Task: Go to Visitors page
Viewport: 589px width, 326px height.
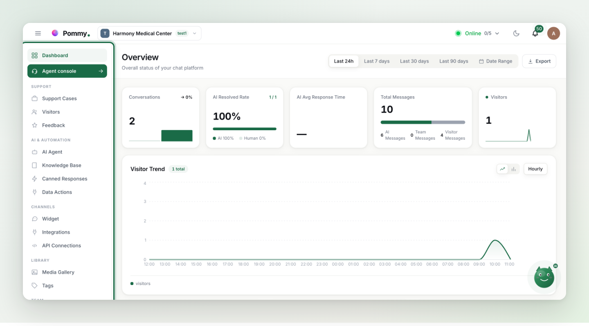Action: click(67, 112)
